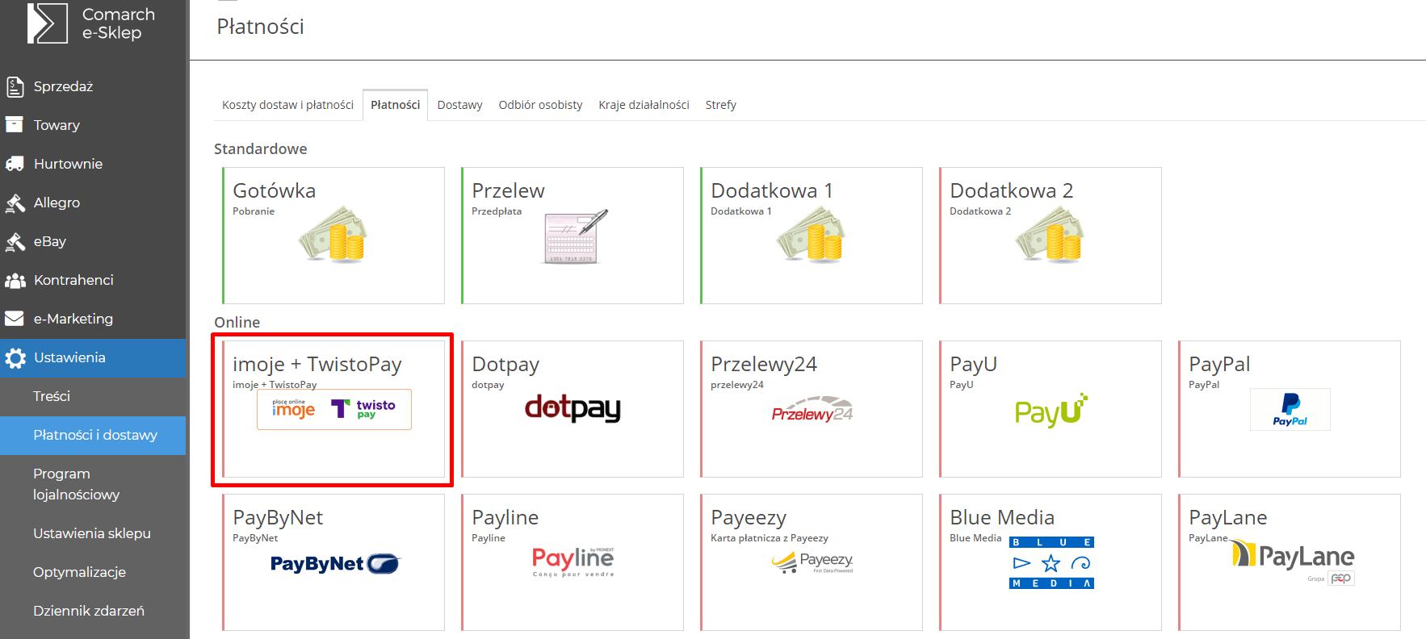
Task: Click the Towary box icon in sidebar
Action: coord(15,124)
